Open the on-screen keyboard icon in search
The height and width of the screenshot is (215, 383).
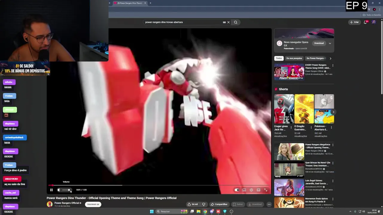coord(224,22)
